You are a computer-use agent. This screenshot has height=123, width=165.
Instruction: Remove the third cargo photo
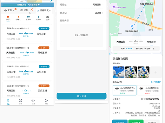tap(148, 68)
